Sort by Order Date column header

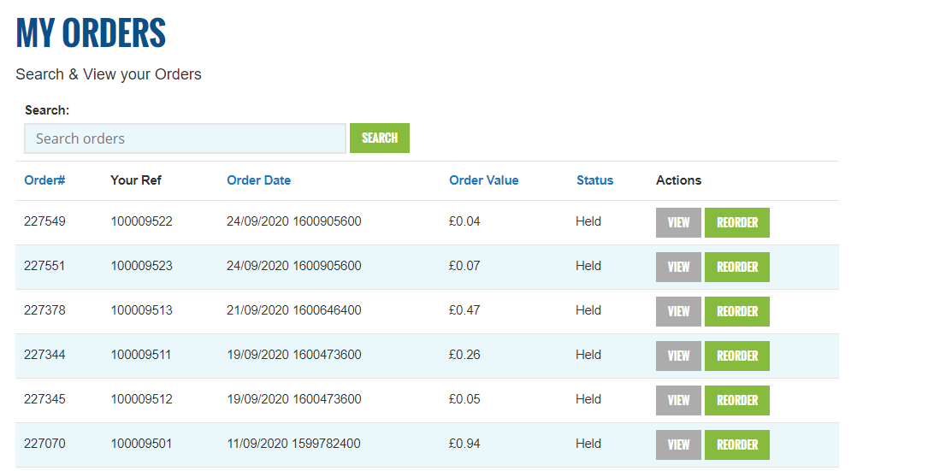pyautogui.click(x=258, y=180)
